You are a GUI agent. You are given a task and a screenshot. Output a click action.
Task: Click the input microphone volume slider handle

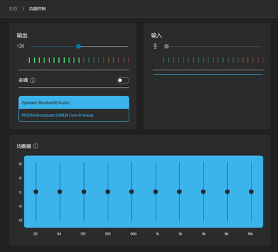166,46
